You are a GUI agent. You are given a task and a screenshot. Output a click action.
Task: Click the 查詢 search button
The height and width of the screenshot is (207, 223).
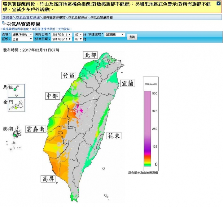pos(132,37)
